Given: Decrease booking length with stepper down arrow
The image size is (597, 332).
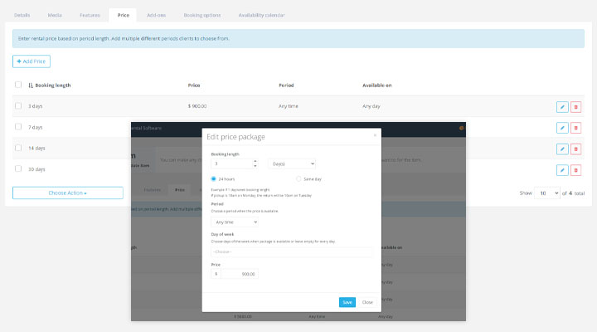Looking at the screenshot, I should (x=255, y=166).
